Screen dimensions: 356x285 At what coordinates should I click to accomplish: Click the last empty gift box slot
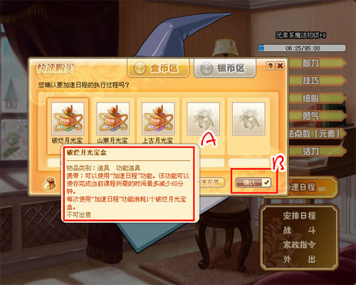click(248, 118)
